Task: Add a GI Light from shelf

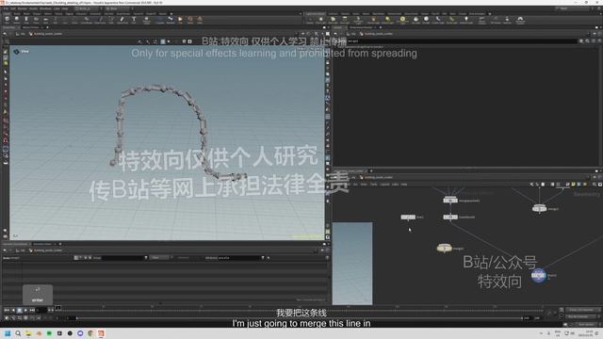Action: [x=426, y=20]
